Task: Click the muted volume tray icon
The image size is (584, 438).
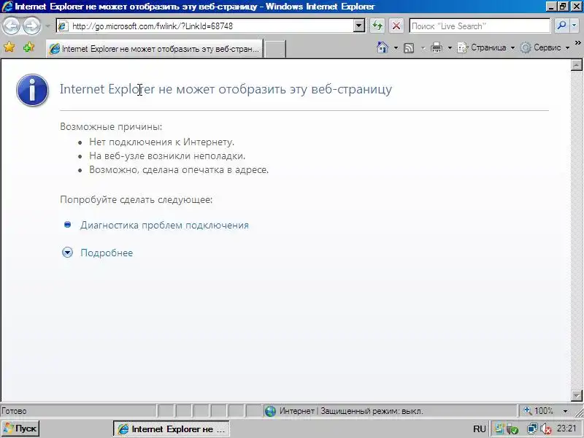Action: 545,429
